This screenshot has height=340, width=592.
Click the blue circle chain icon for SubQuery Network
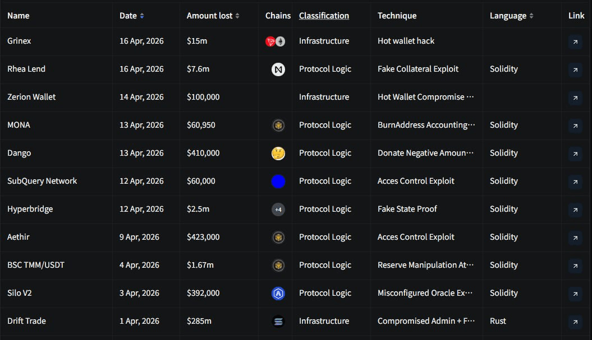point(278,181)
